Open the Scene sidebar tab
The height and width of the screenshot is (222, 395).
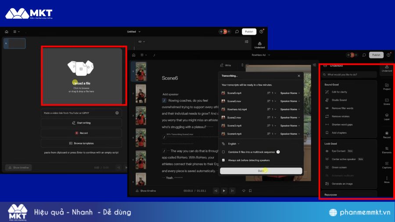[387, 102]
